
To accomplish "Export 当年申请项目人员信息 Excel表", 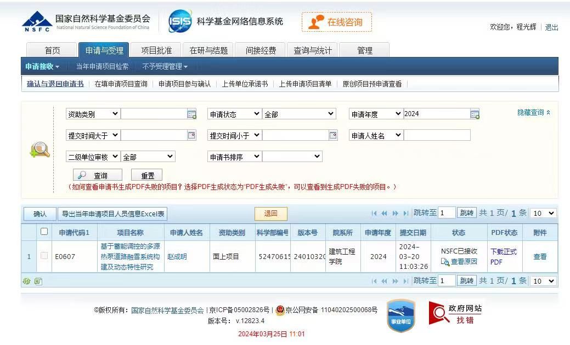I will coord(112,214).
